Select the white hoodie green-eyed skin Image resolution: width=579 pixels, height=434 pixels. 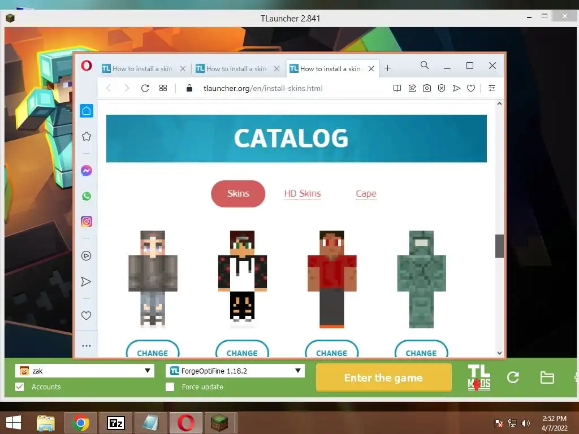click(242, 279)
